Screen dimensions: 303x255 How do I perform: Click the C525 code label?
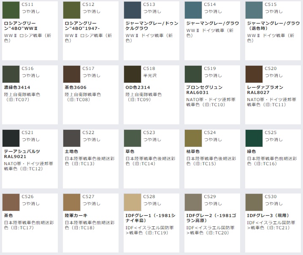(271, 133)
